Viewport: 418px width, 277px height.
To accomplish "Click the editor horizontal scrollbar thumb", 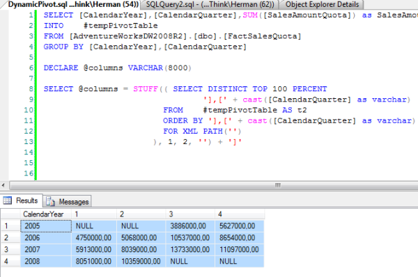I will click(214, 185).
